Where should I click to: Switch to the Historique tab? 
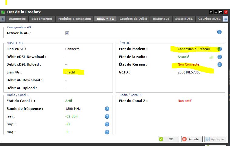tap(161, 19)
